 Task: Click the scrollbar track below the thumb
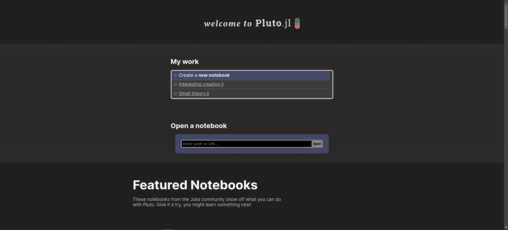tap(506, 127)
